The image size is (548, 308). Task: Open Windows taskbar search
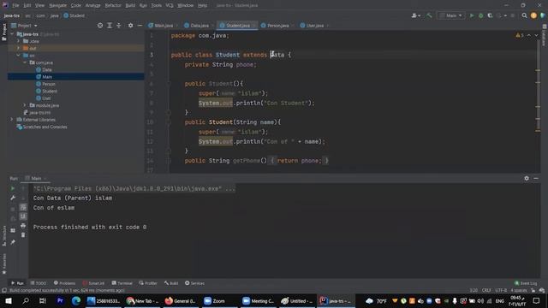26,300
